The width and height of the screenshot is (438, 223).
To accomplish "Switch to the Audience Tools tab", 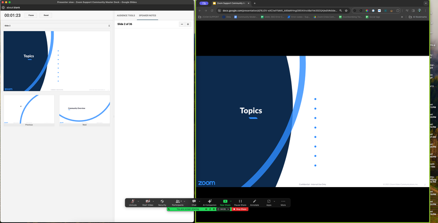I will click(126, 15).
